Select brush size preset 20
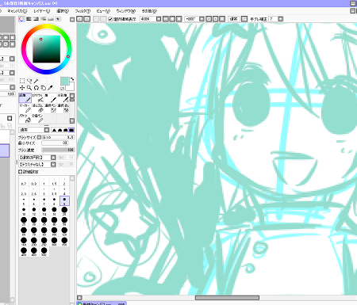Image resolution: width=357 pixels, height=305 pixels. (64, 212)
